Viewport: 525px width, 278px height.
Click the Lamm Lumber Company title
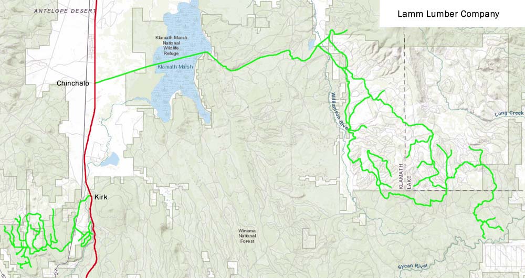[448, 14]
